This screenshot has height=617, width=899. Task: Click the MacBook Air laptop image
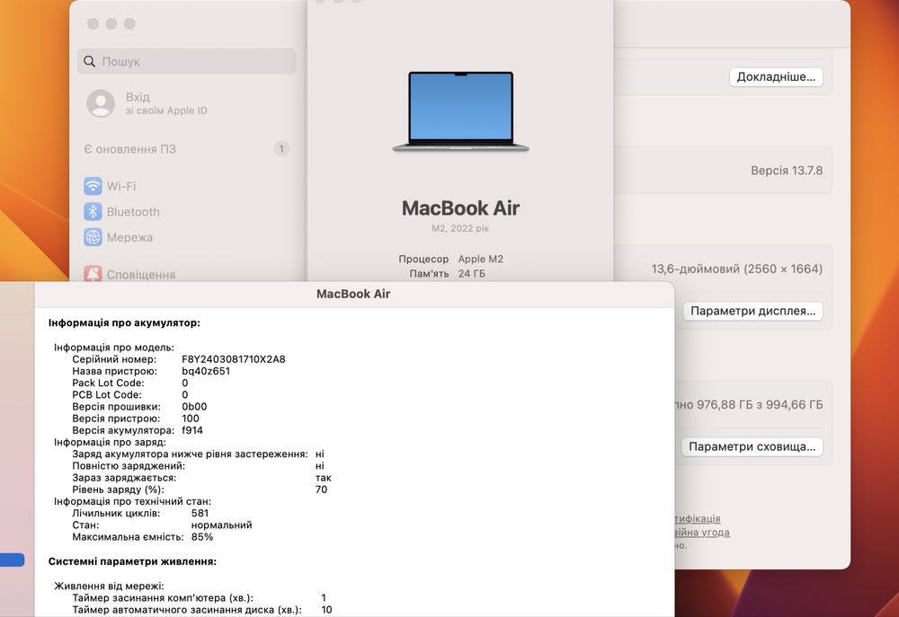(x=460, y=111)
